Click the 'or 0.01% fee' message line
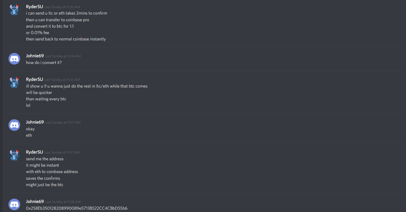This screenshot has width=406, height=212. pos(37,33)
